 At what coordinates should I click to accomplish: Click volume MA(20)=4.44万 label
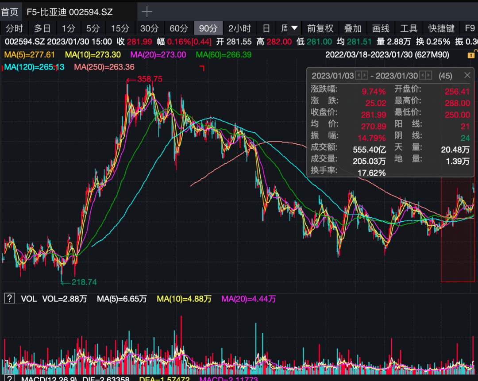click(x=248, y=299)
